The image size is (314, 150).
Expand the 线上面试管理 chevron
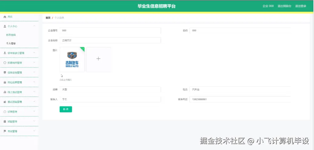(34, 92)
